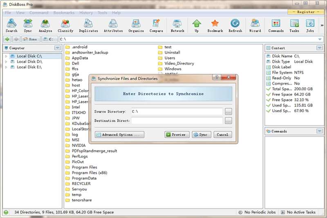Browse for the Source Directory
Image resolution: width=327 pixels, height=218 pixels.
point(228,111)
